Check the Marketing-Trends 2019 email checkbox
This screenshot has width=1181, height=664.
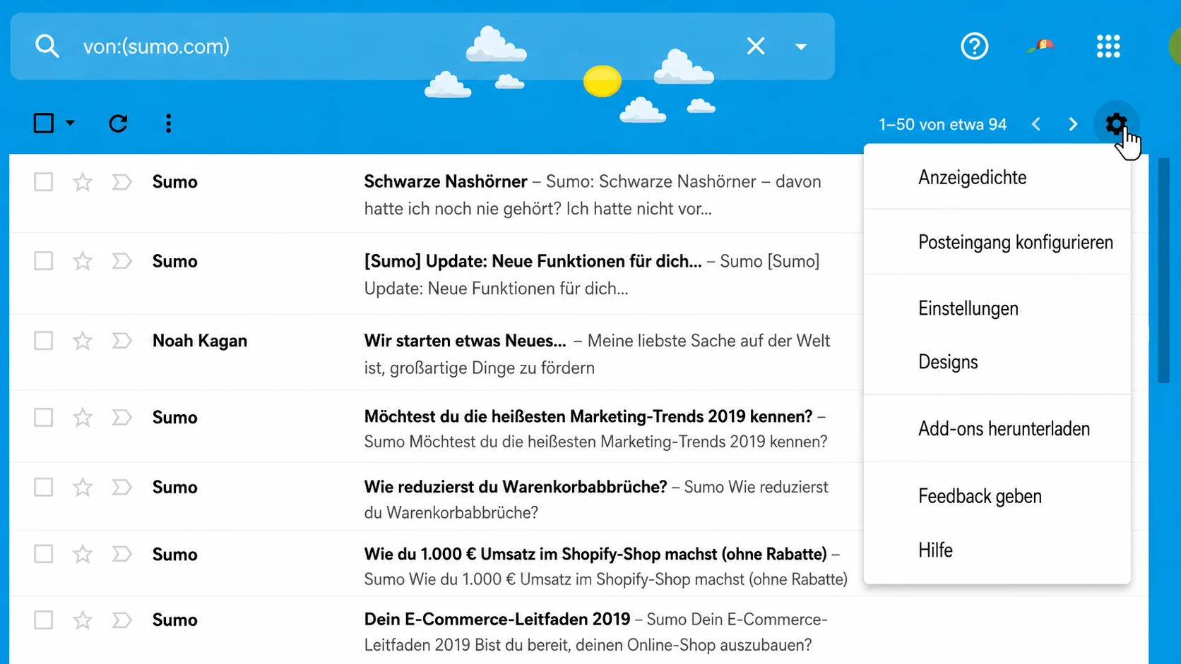coord(44,417)
